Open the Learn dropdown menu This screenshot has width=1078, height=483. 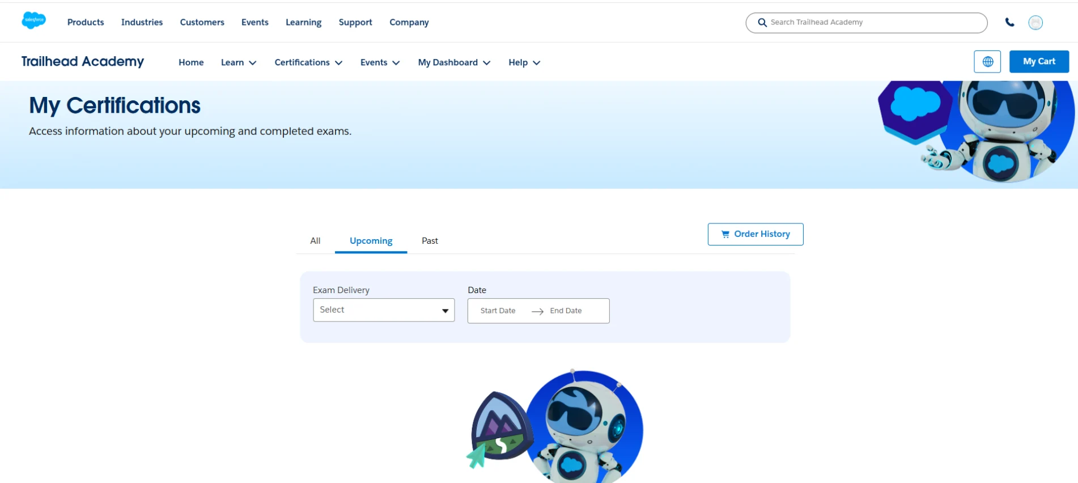pos(239,62)
